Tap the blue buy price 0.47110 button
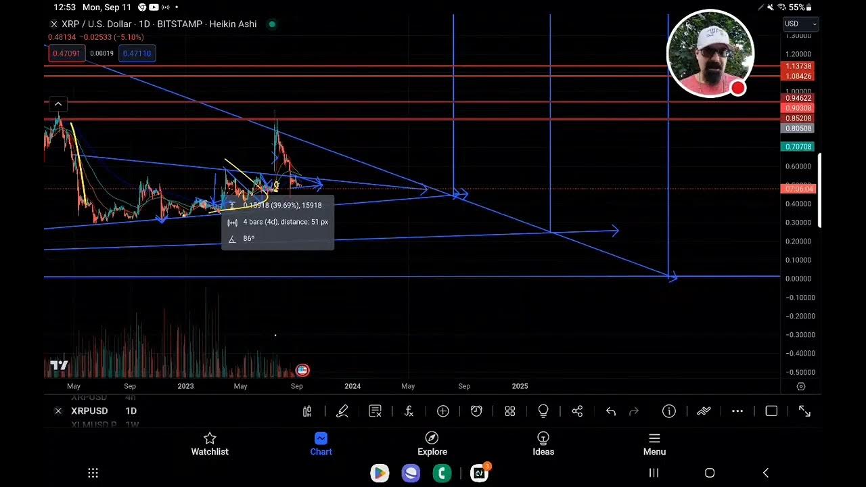The width and height of the screenshot is (866, 487). [137, 53]
